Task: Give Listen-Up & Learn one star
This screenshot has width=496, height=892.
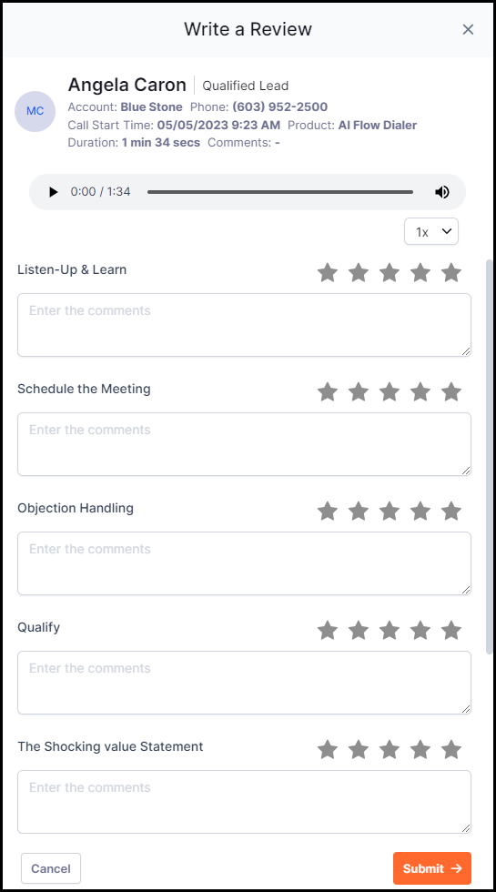Action: pos(328,272)
